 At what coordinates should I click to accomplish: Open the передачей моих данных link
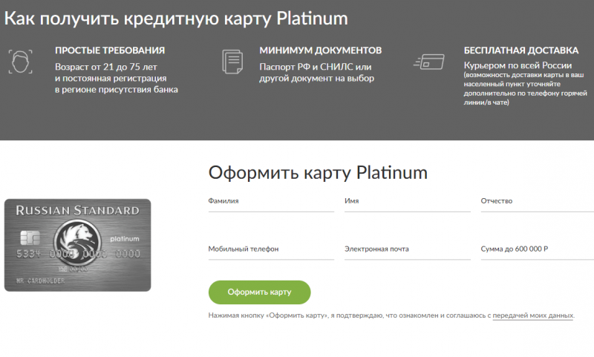coord(533,315)
